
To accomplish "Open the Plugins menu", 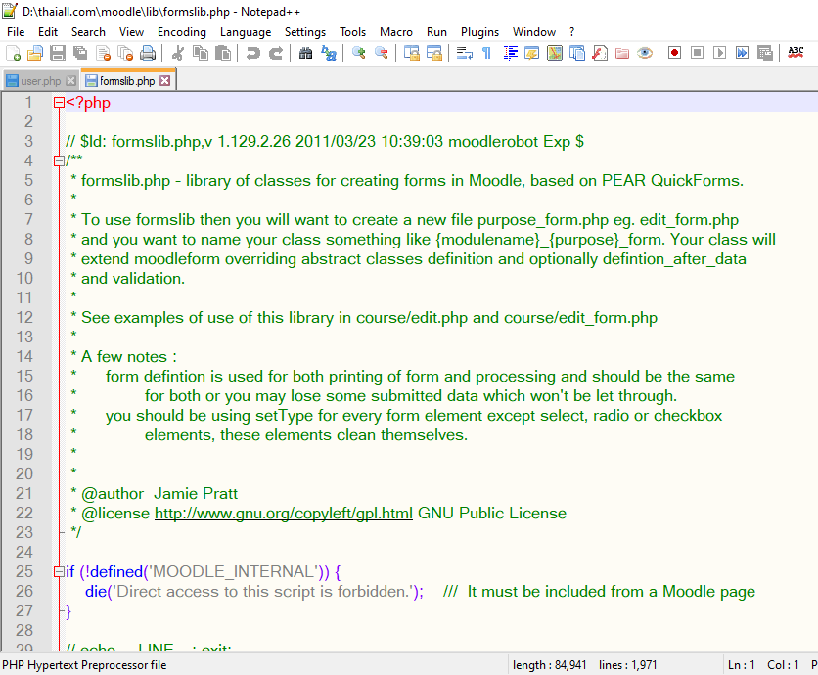I will click(479, 32).
